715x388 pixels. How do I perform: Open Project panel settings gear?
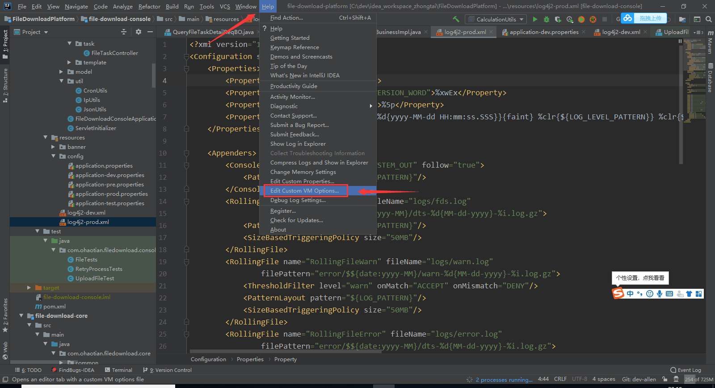139,32
